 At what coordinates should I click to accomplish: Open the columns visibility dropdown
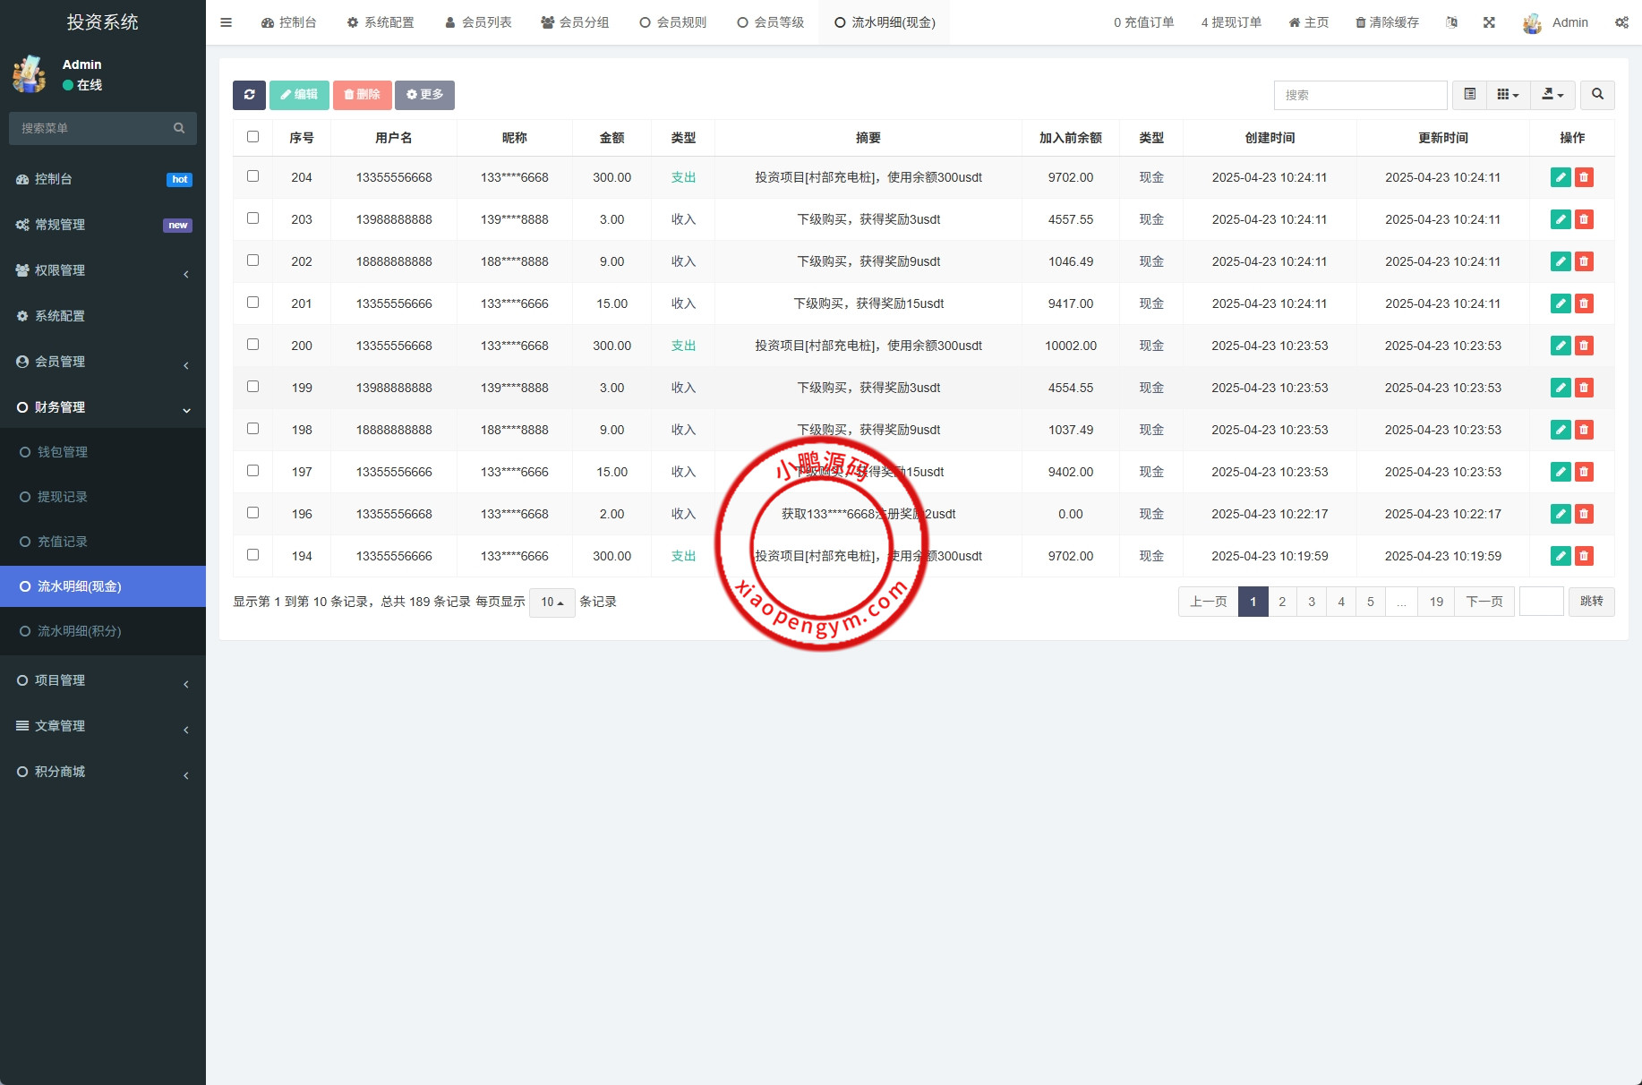pyautogui.click(x=1508, y=95)
